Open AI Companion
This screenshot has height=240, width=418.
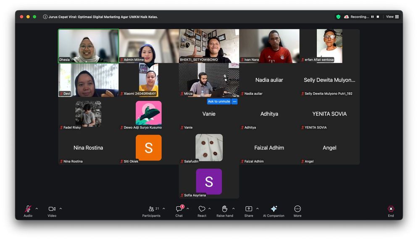(x=273, y=209)
